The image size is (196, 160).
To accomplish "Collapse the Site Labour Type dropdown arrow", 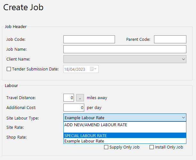I will (x=184, y=118).
